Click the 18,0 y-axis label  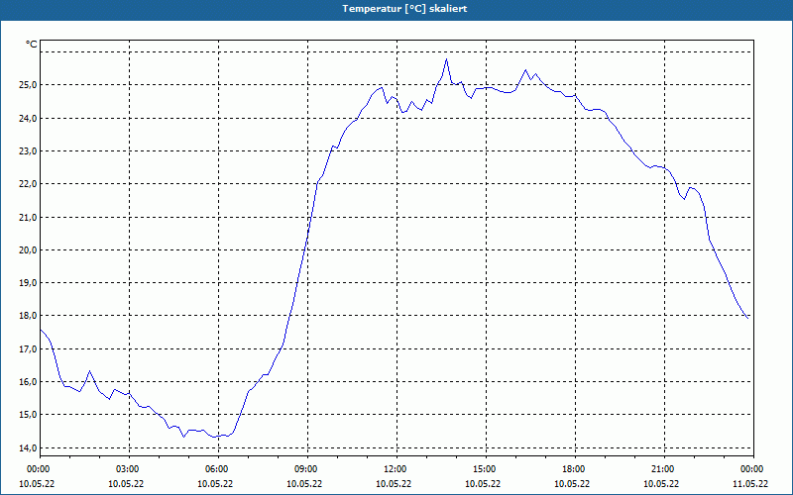tap(29, 316)
